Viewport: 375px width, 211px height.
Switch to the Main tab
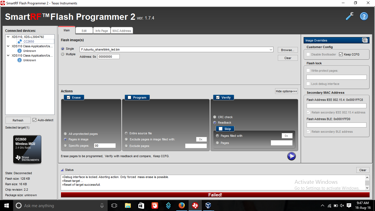pyautogui.click(x=67, y=30)
